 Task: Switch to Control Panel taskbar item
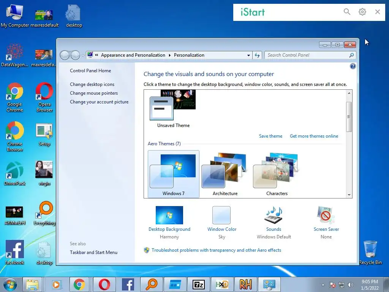[269, 284]
